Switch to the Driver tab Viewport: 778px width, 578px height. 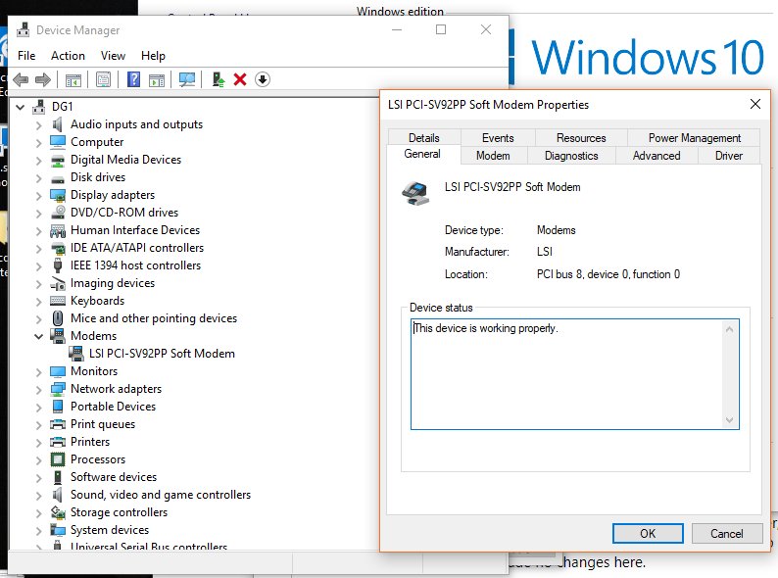point(728,156)
